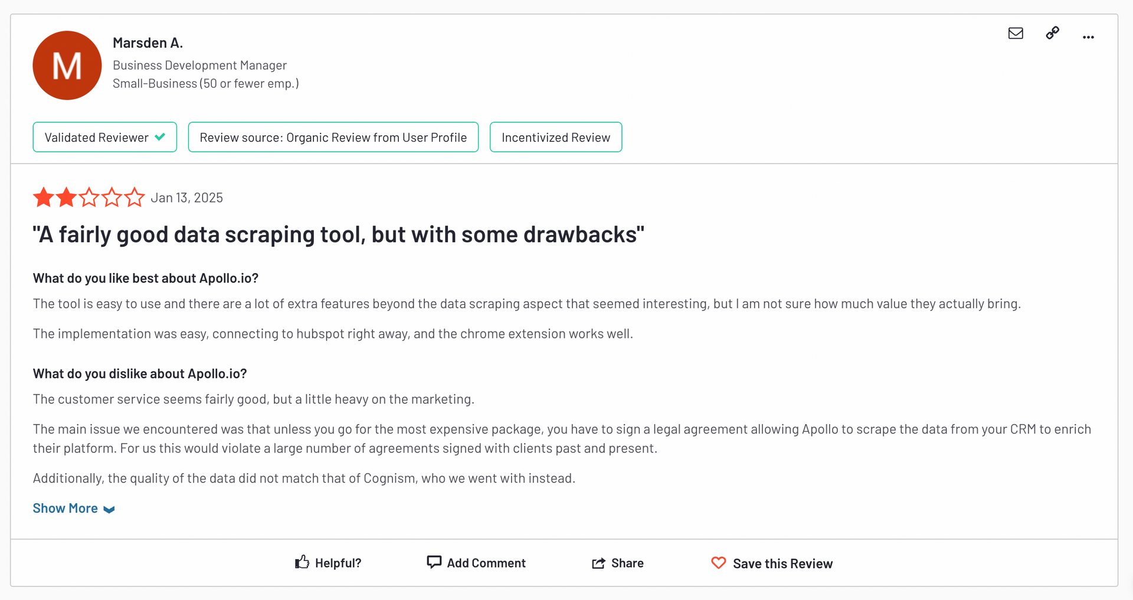
Task: Click the Business Development Manager text
Action: click(199, 66)
